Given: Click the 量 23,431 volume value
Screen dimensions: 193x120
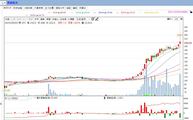Looking at the screenshot, I should 87,23.
